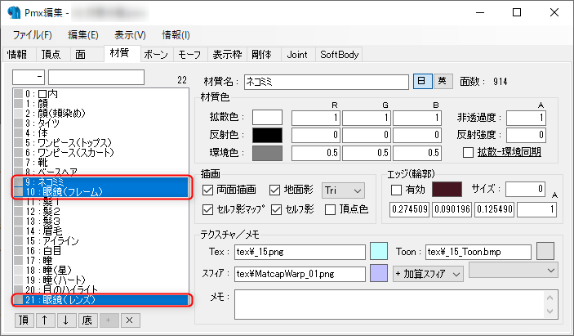Screen dimensions: 574x336
Task: Select material 10 : 眼鏡(フレーム)
Action: coord(100,191)
